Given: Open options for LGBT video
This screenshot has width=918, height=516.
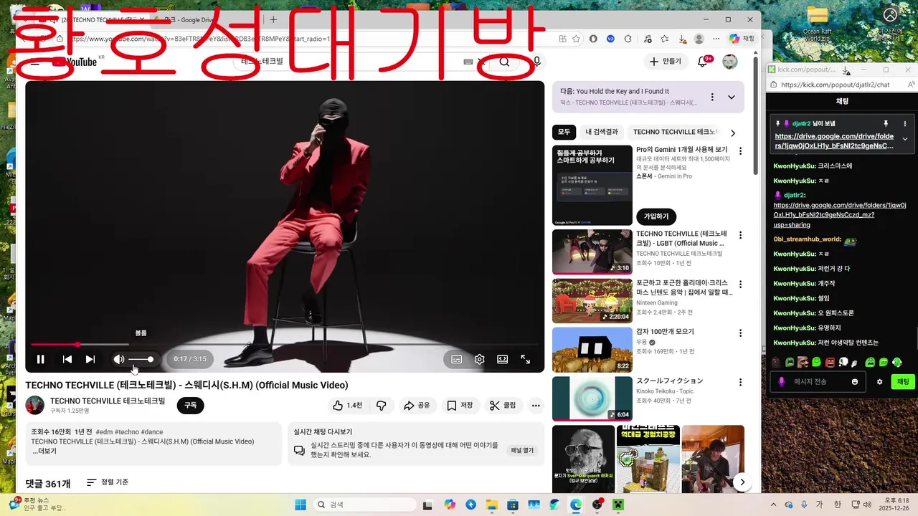Looking at the screenshot, I should [741, 235].
